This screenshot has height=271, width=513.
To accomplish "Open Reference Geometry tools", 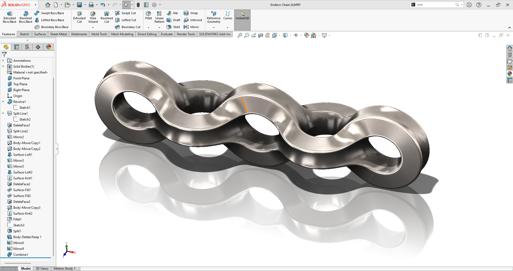I will (214, 17).
